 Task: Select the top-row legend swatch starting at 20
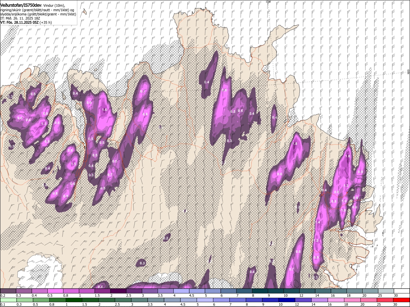(370, 291)
